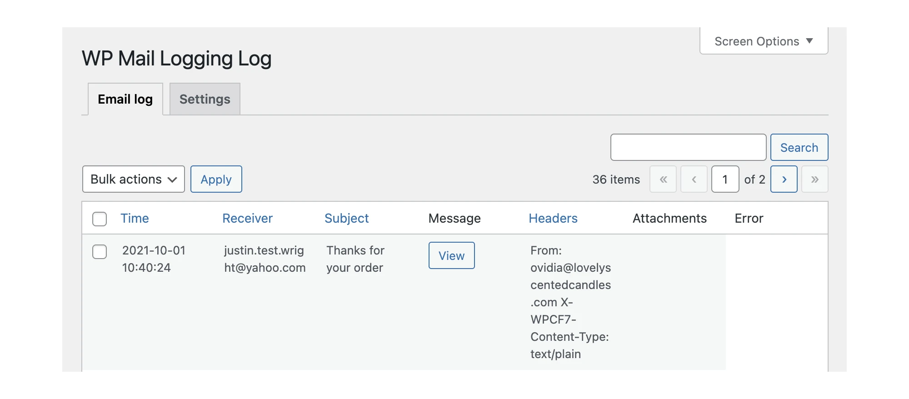Viewport: 909px width, 399px height.
Task: Check the box for the 2021-10-01 email row
Action: (x=100, y=252)
